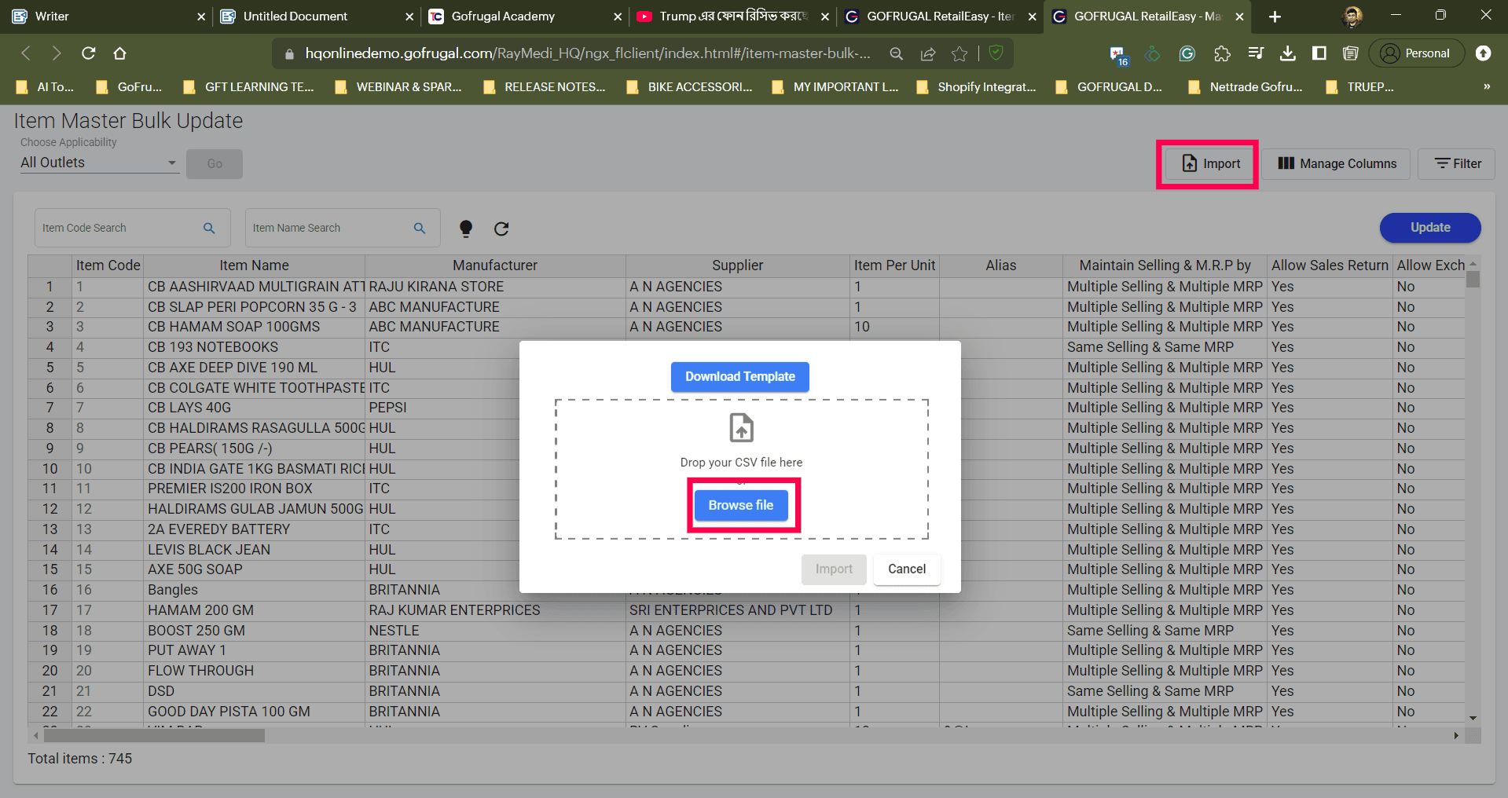Select the HAMAM 200 GM item cell
Image resolution: width=1508 pixels, height=798 pixels.
coord(255,610)
